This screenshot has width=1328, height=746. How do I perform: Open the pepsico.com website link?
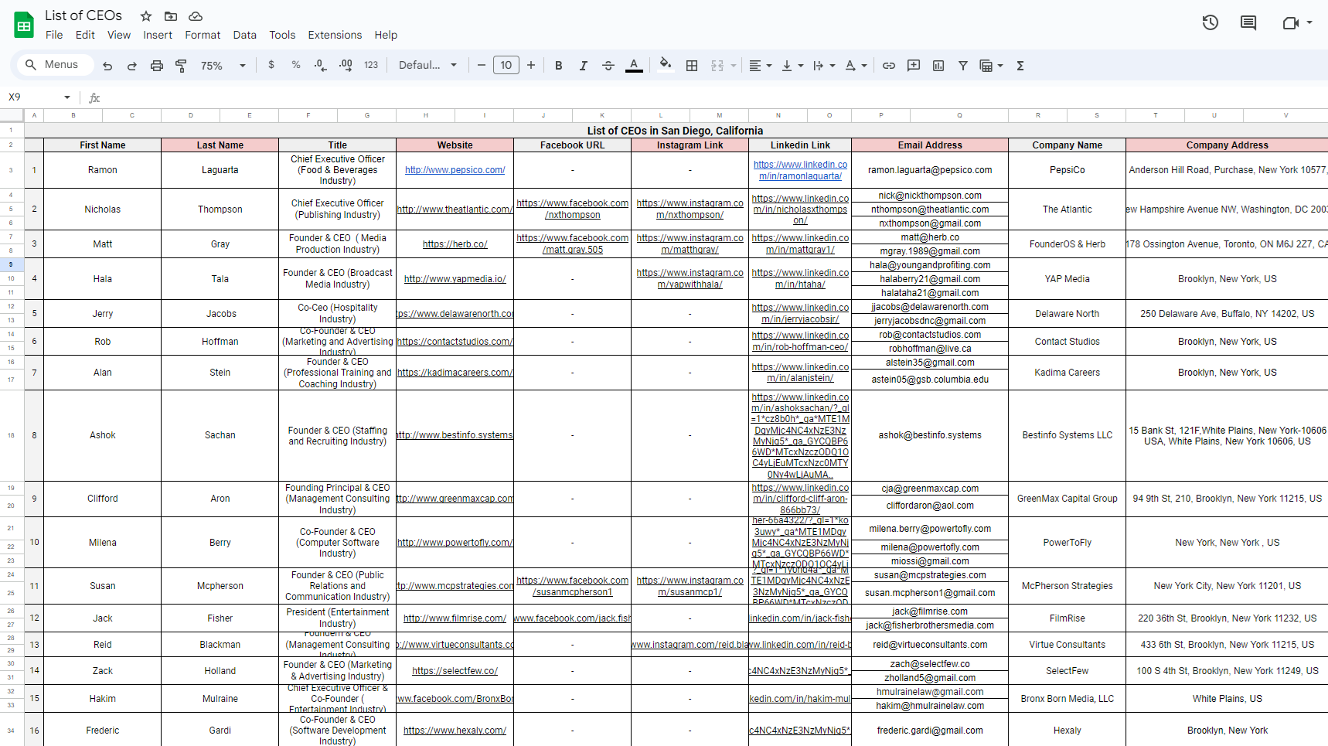455,170
